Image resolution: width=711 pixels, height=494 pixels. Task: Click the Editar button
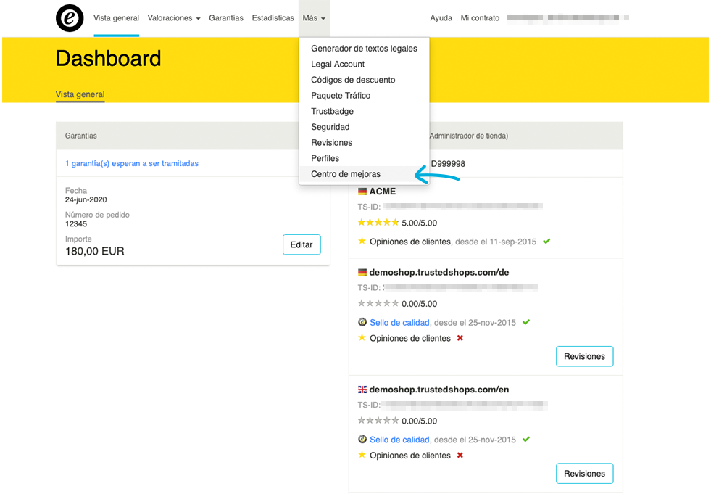pyautogui.click(x=302, y=244)
